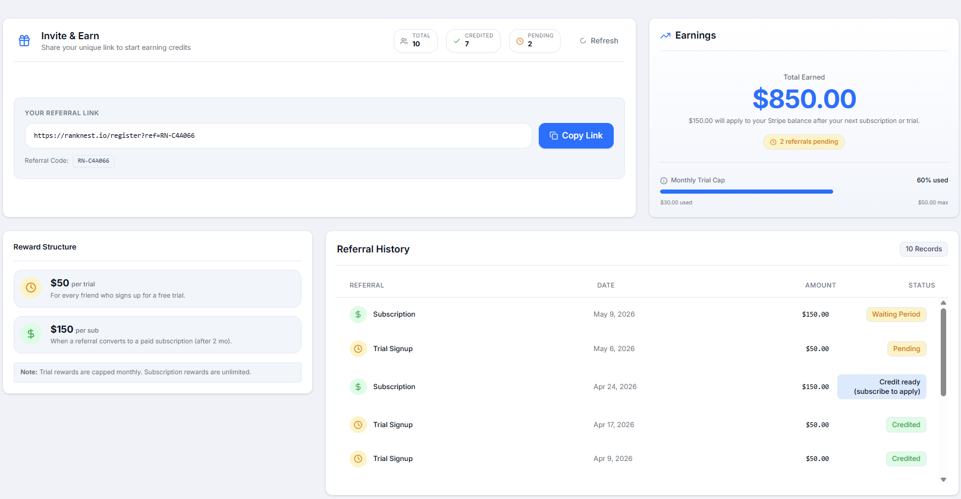
Task: Click the PENDING 2 stat badge
Action: point(535,41)
